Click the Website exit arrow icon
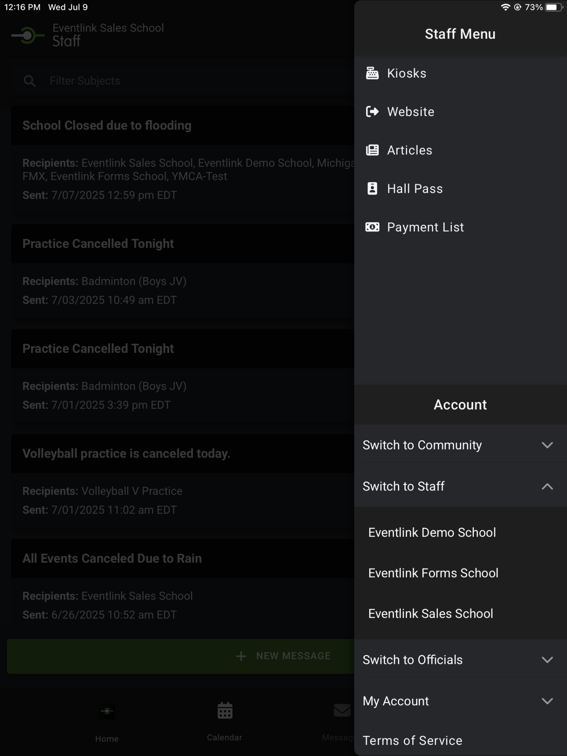This screenshot has height=756, width=567. click(372, 112)
